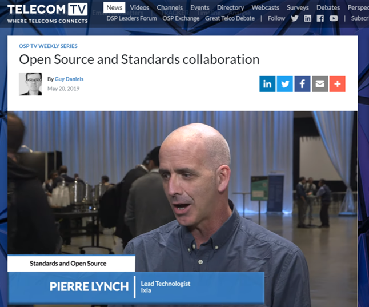
Task: Open the Channels menu item
Action: pyautogui.click(x=170, y=7)
